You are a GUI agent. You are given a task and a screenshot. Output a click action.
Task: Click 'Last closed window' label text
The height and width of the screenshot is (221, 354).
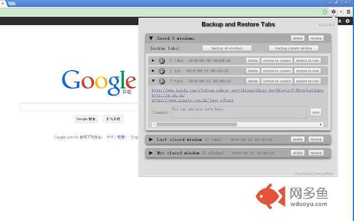tap(179, 140)
